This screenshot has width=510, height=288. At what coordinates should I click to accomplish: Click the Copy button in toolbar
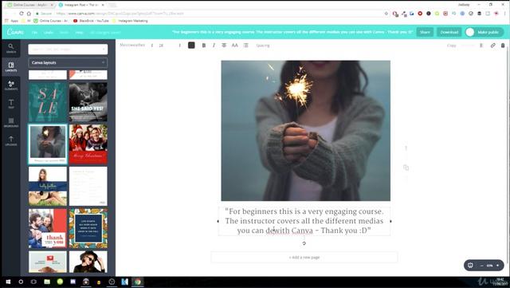452,45
